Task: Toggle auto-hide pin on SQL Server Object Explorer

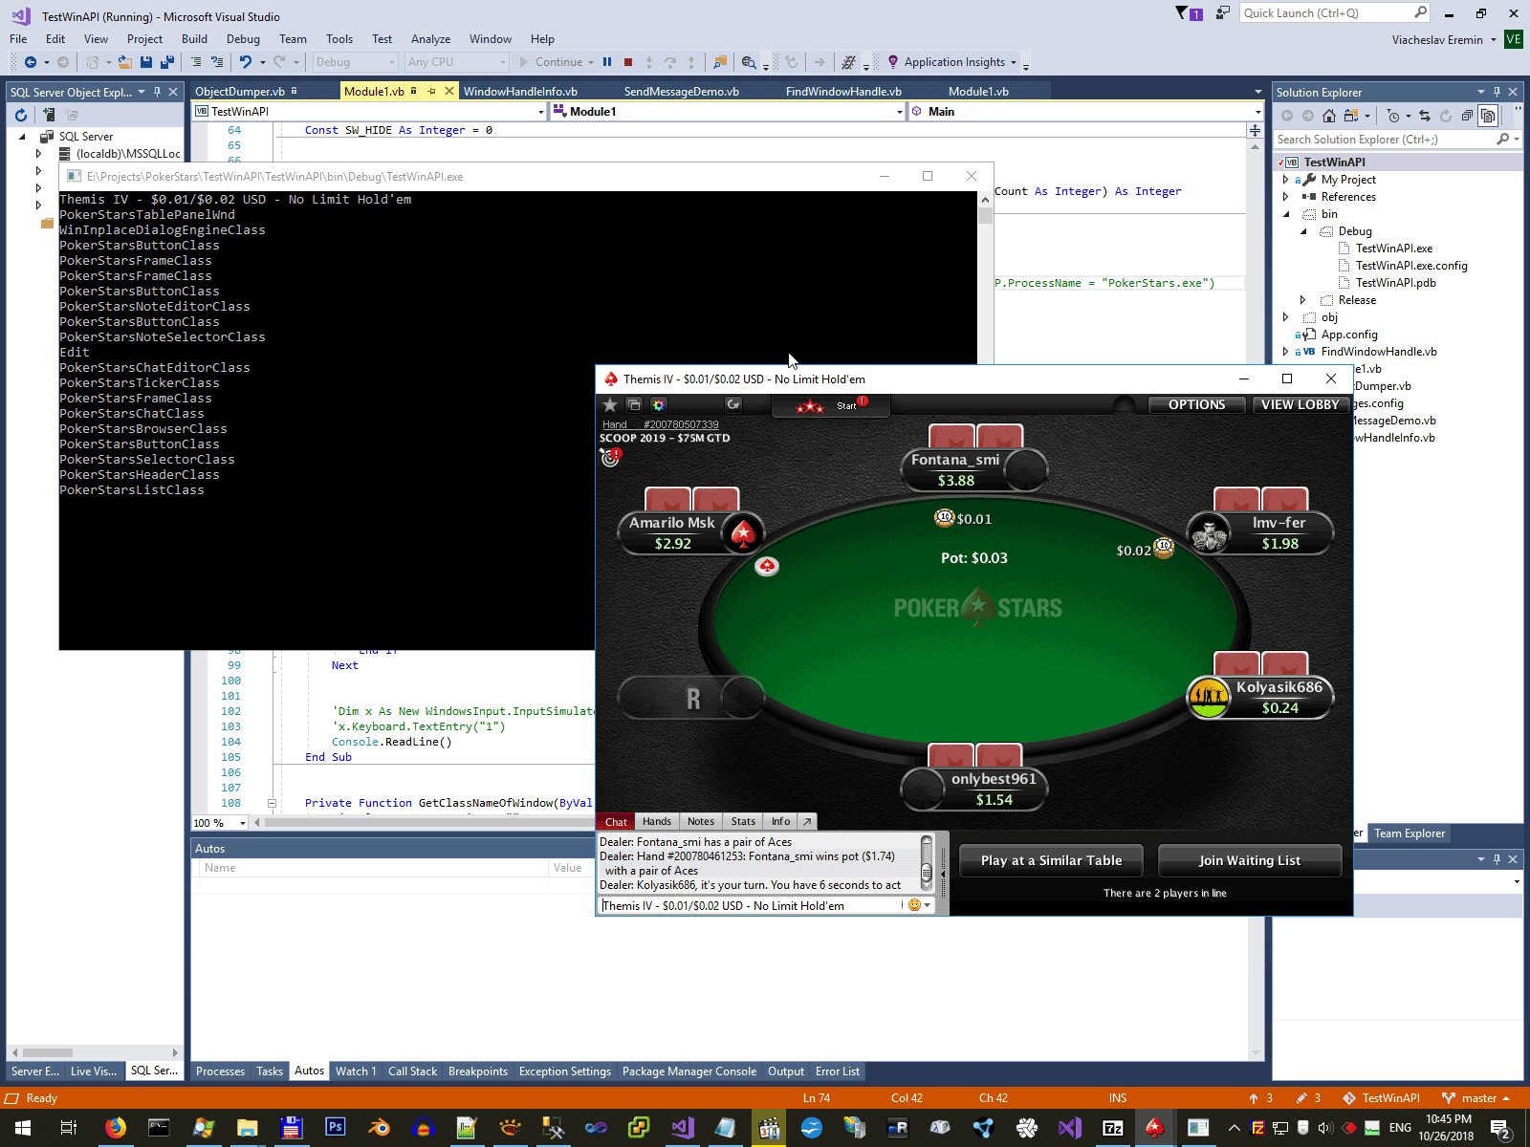Action: coord(157,93)
